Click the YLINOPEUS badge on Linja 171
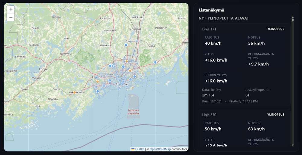 pyautogui.click(x=275, y=29)
